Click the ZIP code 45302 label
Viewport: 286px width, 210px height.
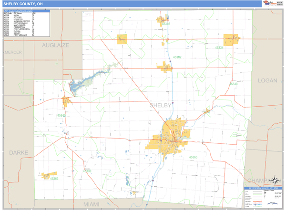(x=177, y=57)
